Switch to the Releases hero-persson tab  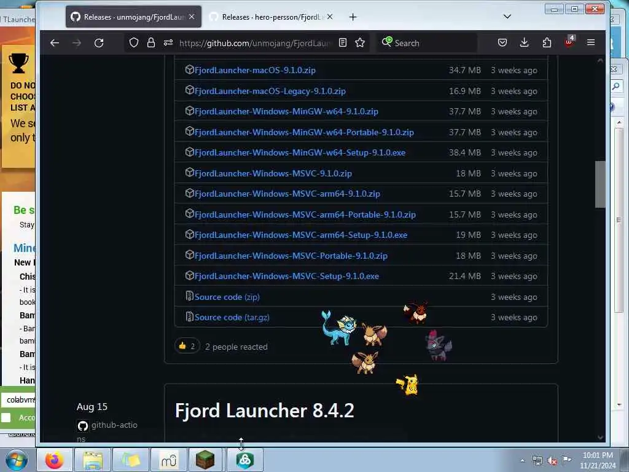tap(272, 17)
